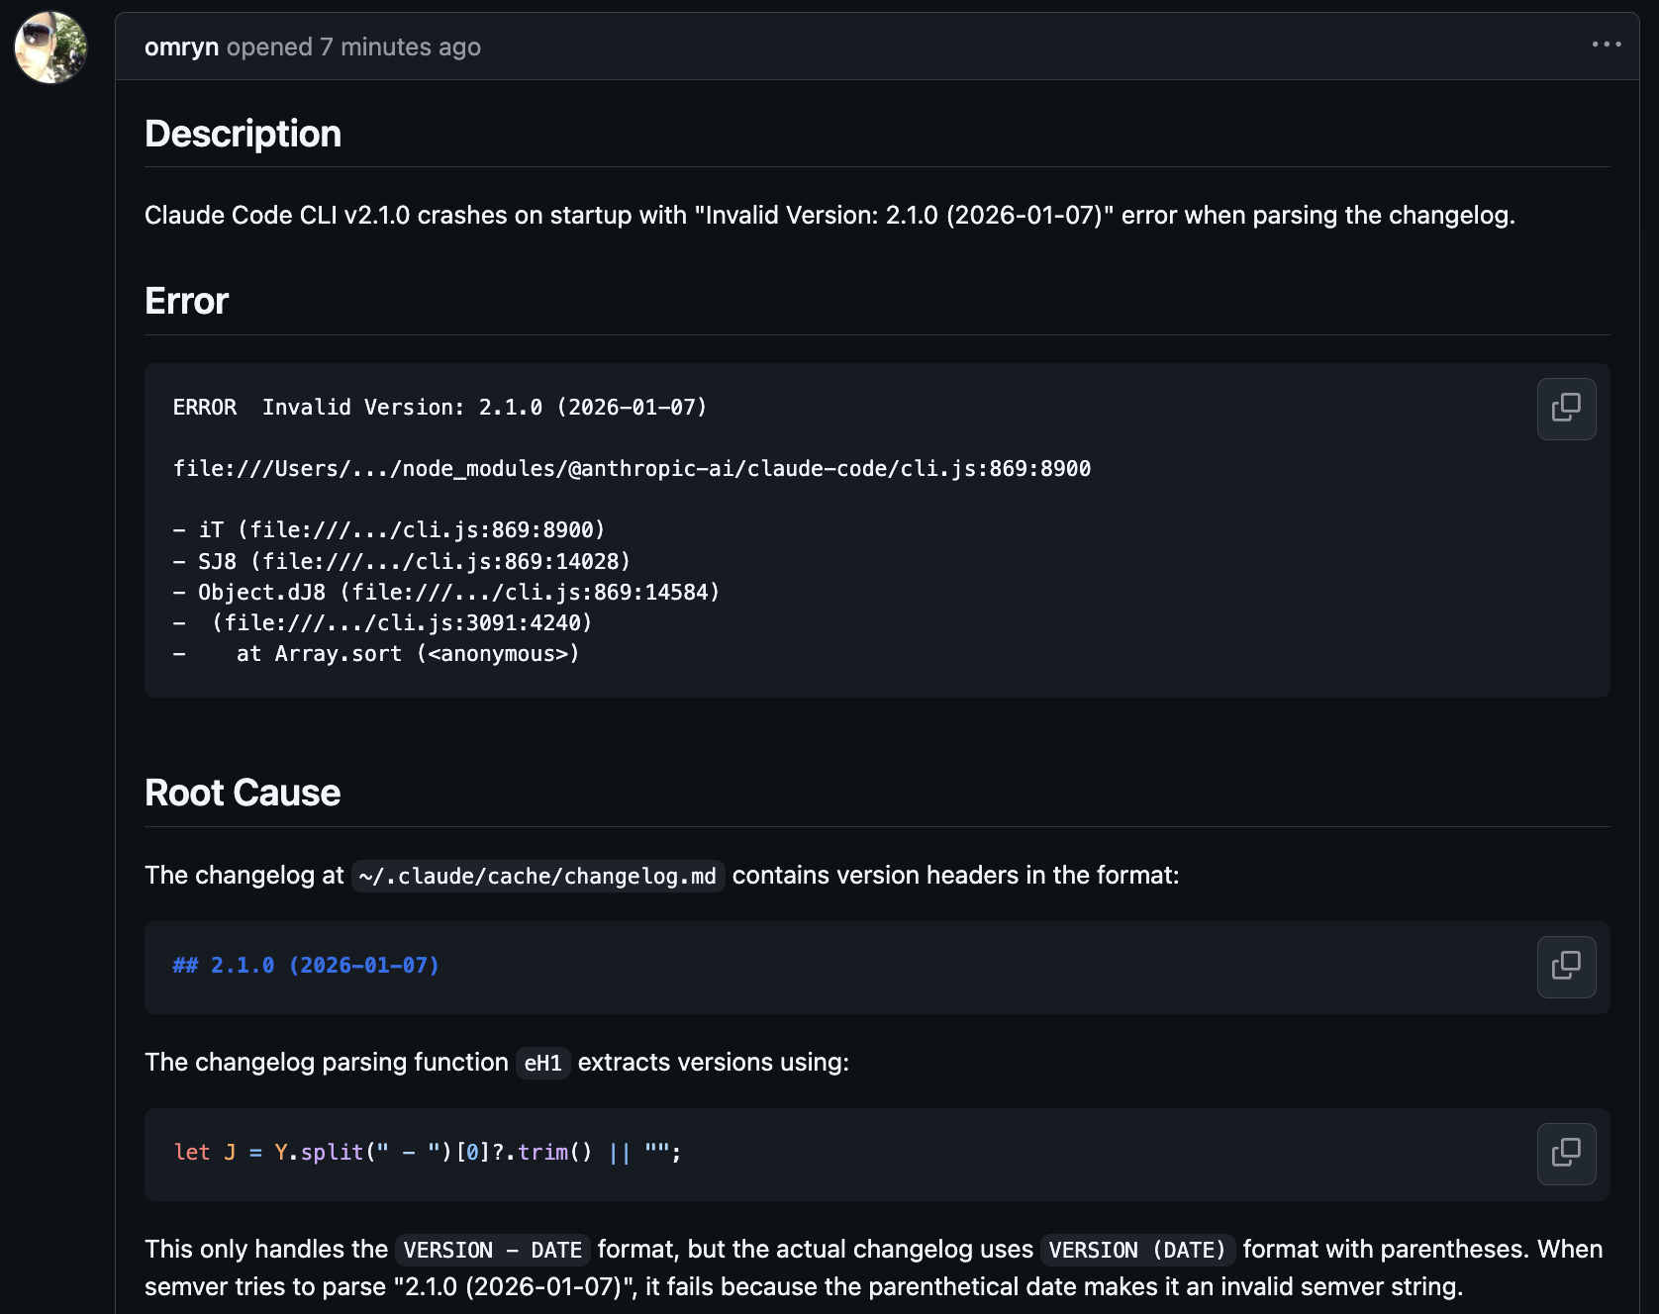This screenshot has height=1314, width=1659.
Task: Click the Root Cause heading
Action: coord(243,793)
